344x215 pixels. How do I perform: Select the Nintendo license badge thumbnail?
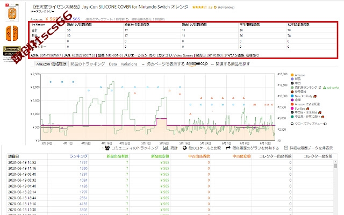(x=12, y=51)
